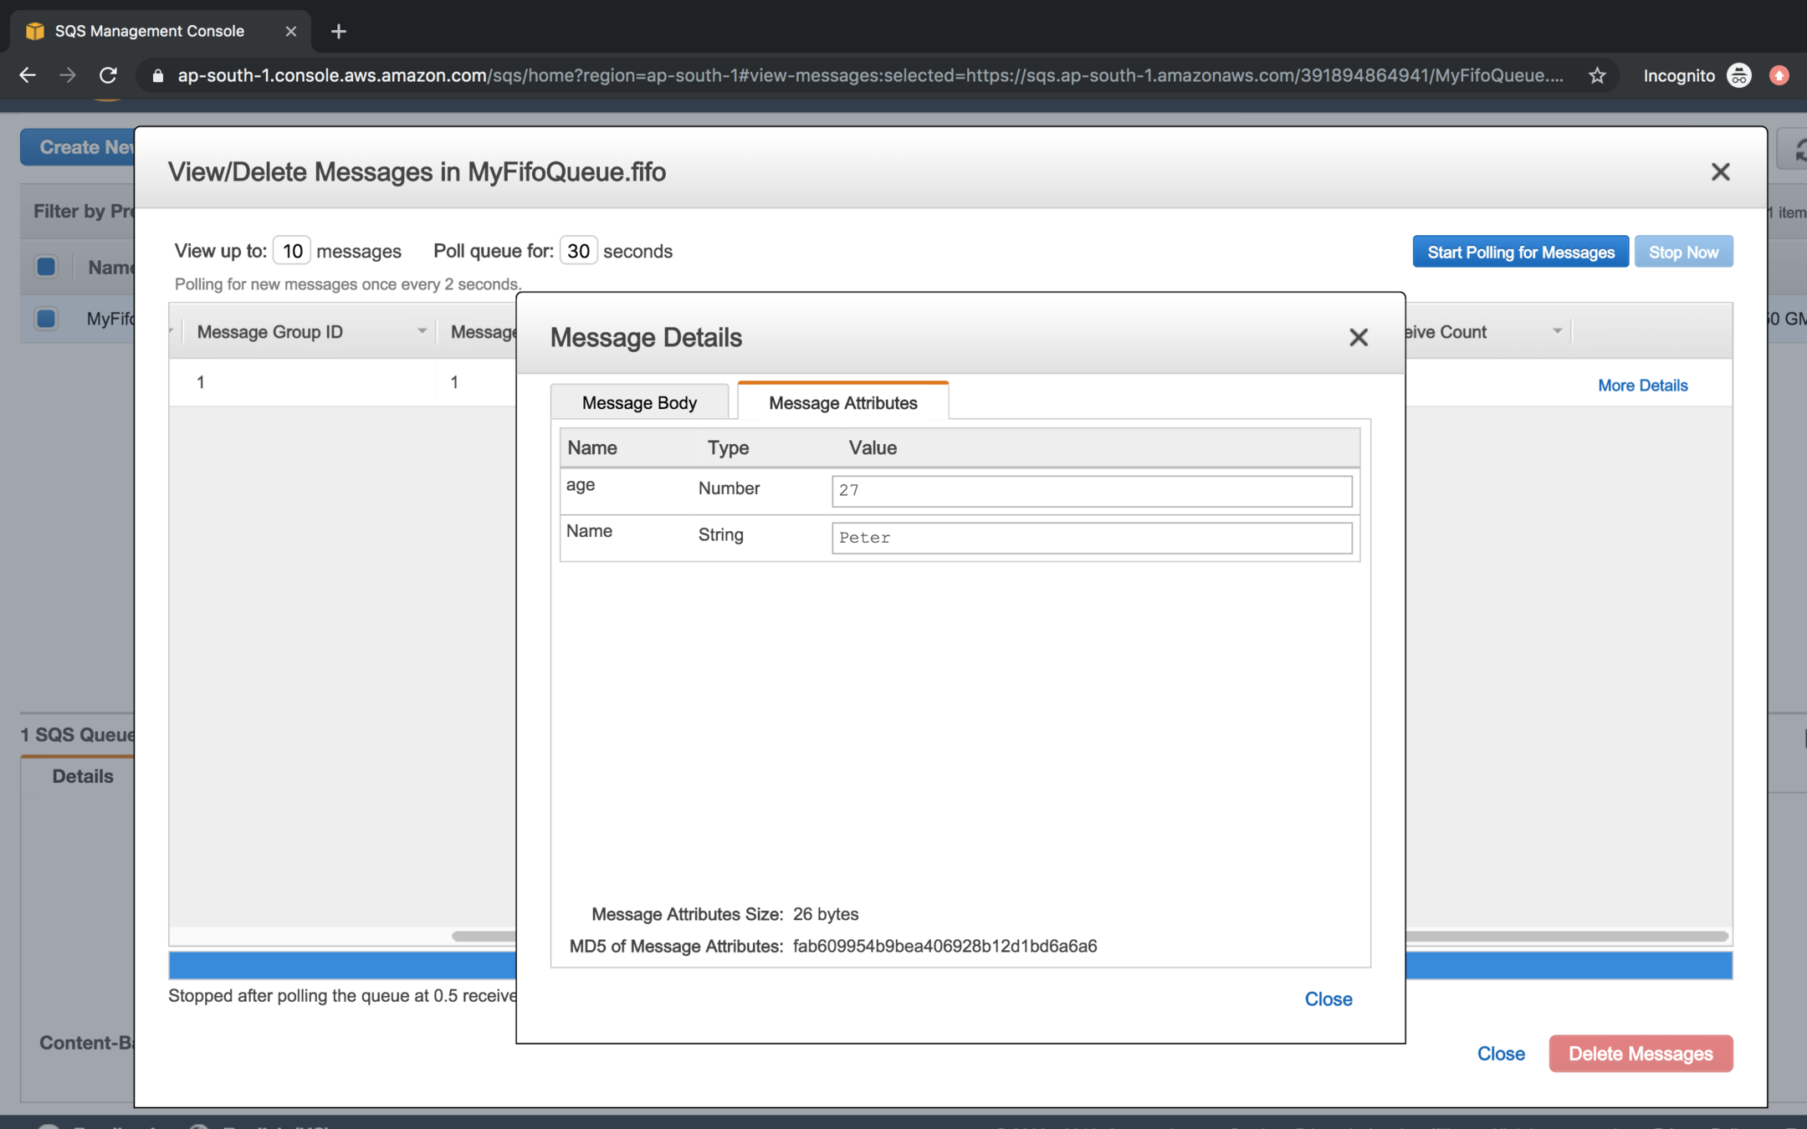Click the blue polling progress bar

(341, 965)
